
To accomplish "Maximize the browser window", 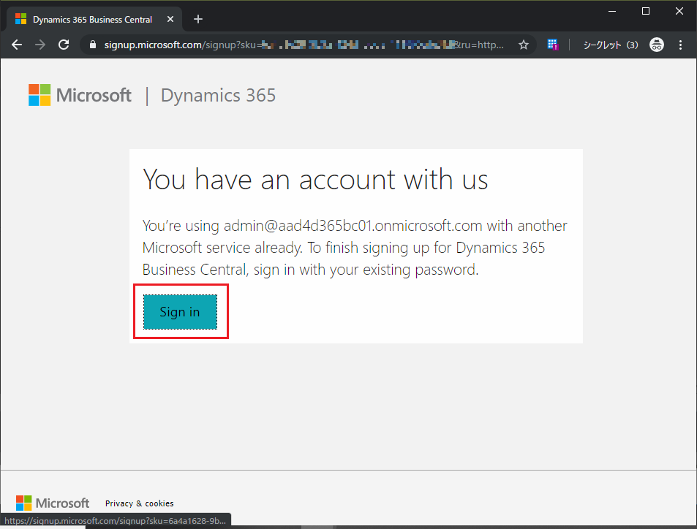I will (646, 11).
